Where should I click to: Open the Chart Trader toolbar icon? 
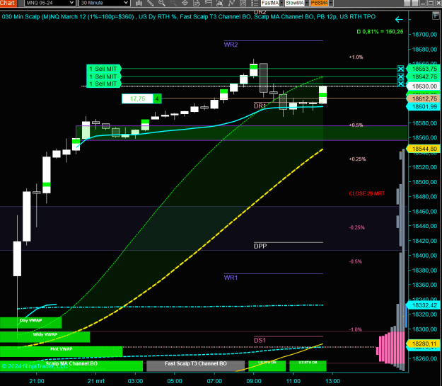tap(209, 3)
